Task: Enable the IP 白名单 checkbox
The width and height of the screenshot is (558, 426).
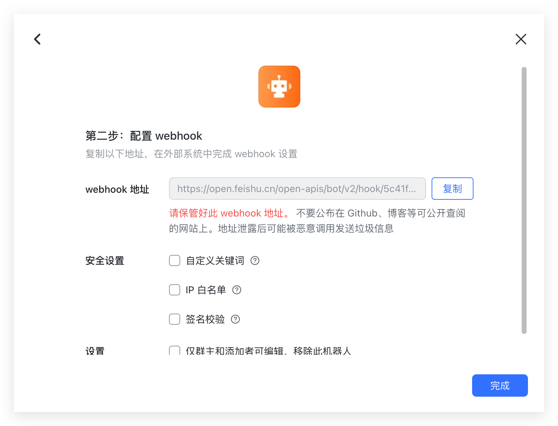Action: 175,290
